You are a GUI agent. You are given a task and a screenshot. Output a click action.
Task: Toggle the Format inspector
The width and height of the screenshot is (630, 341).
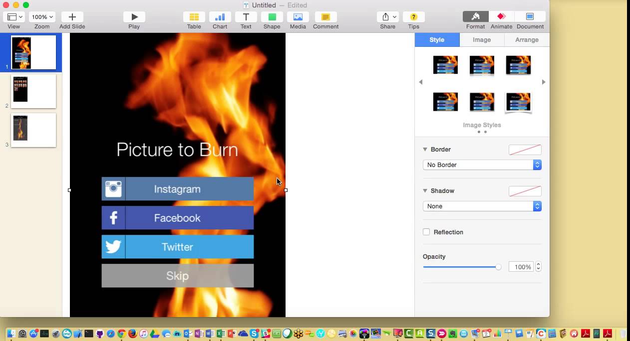click(476, 17)
